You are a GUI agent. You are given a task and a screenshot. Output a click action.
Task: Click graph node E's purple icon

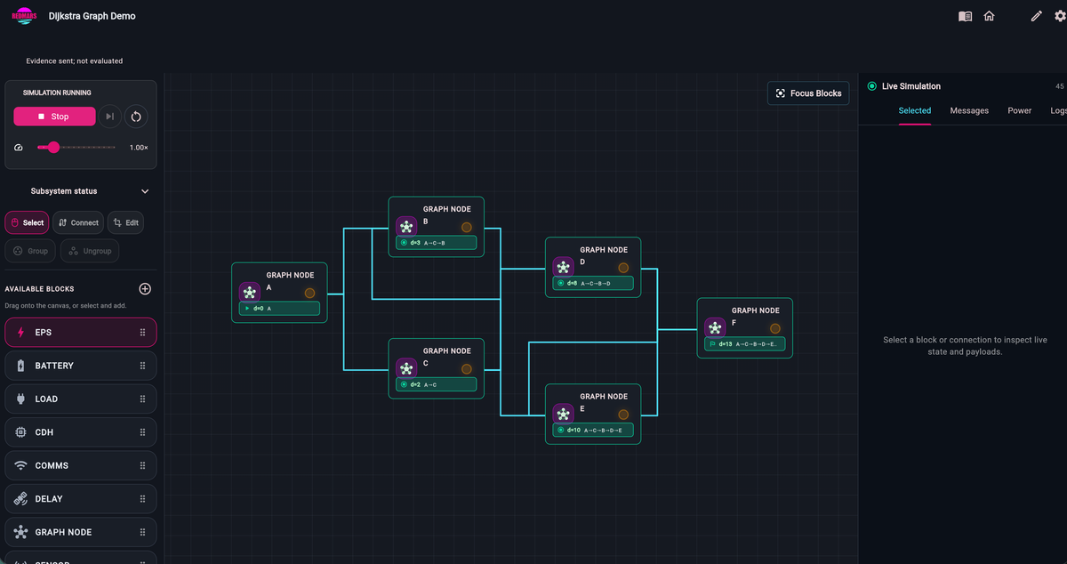pyautogui.click(x=563, y=414)
